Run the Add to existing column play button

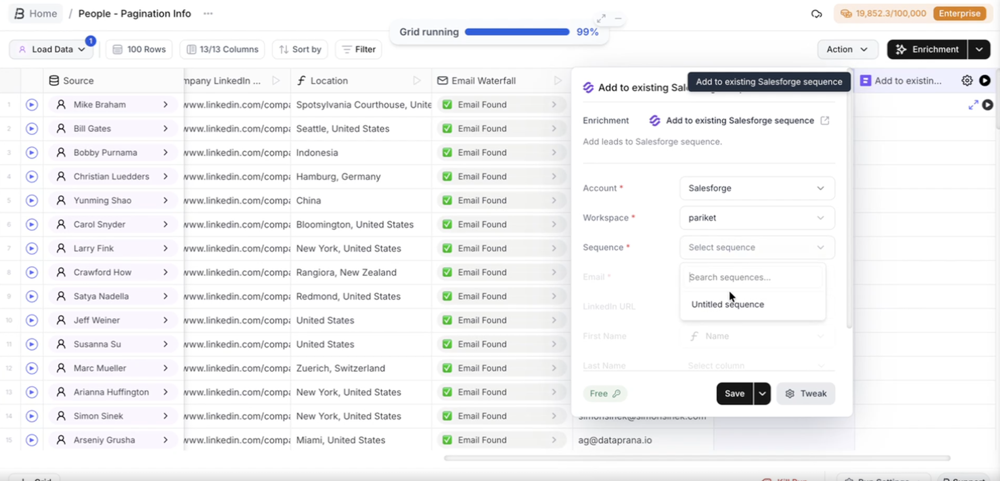coord(985,81)
